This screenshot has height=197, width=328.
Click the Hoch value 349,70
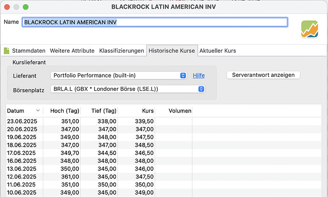pyautogui.click(x=70, y=153)
